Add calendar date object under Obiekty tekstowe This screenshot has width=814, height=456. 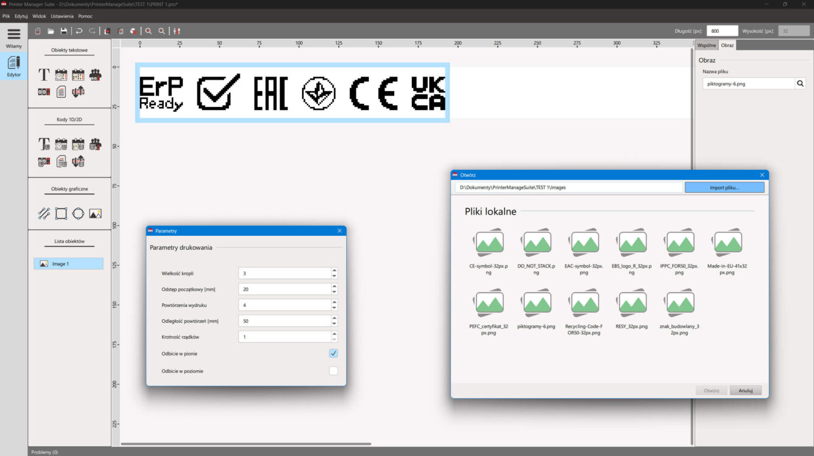coord(78,75)
